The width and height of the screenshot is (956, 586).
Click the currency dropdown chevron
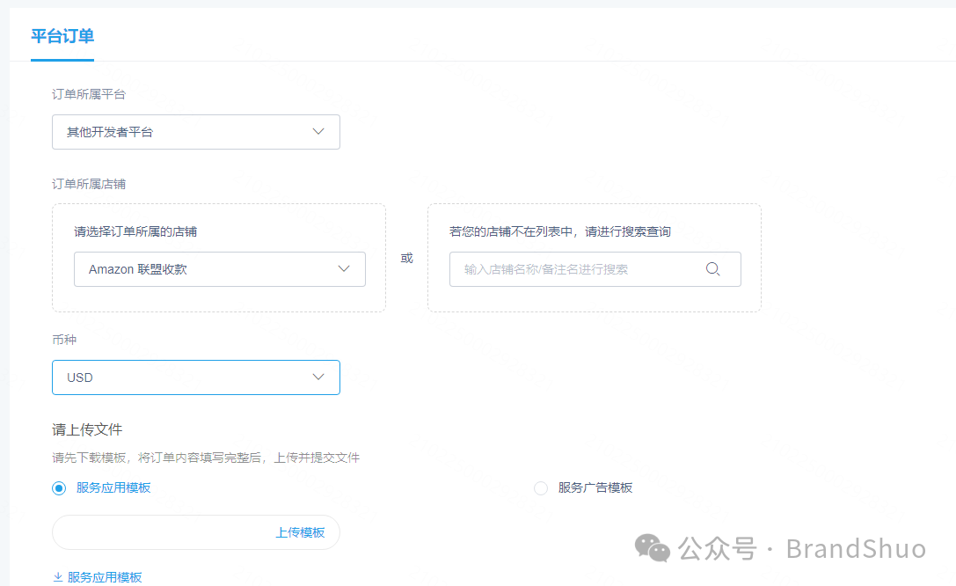point(318,377)
